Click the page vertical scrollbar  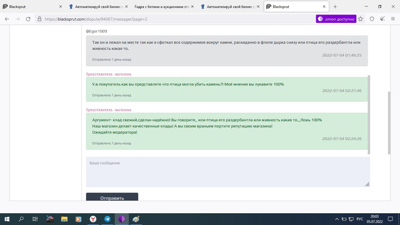(x=389, y=122)
